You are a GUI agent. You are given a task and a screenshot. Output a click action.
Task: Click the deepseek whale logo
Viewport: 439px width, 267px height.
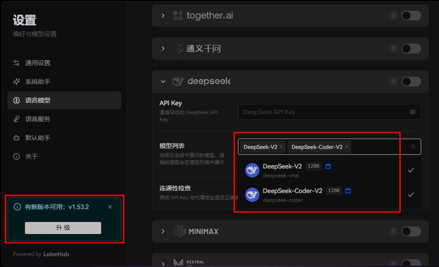pyautogui.click(x=178, y=82)
